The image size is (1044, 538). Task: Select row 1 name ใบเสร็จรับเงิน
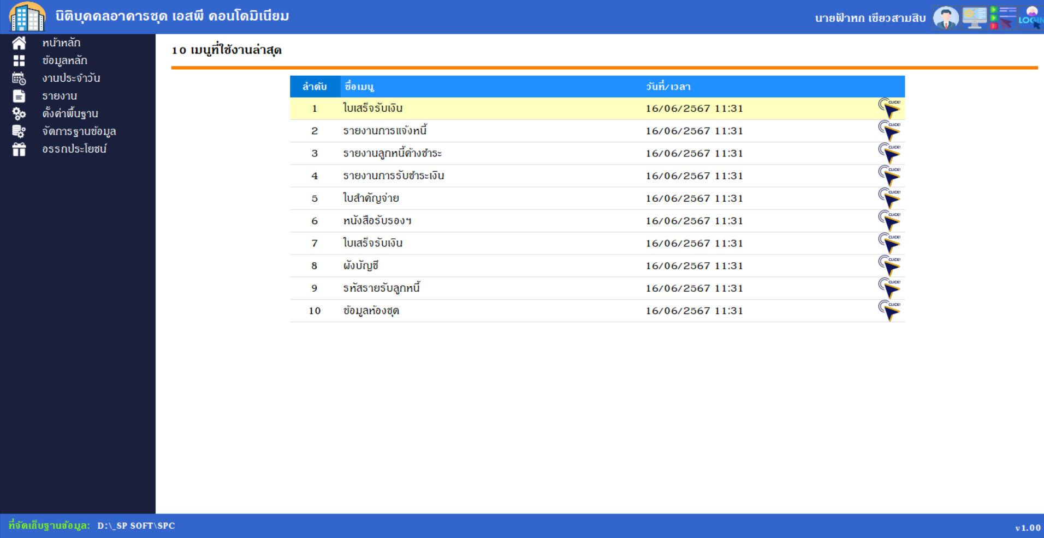[x=373, y=108]
